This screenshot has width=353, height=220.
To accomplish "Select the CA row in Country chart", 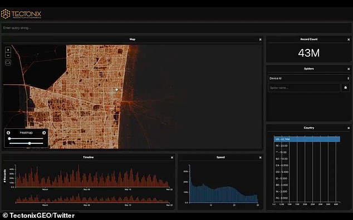I will click(282, 166).
